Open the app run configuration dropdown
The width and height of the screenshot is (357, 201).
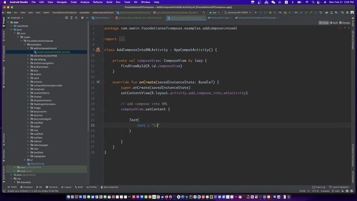coord(214,12)
